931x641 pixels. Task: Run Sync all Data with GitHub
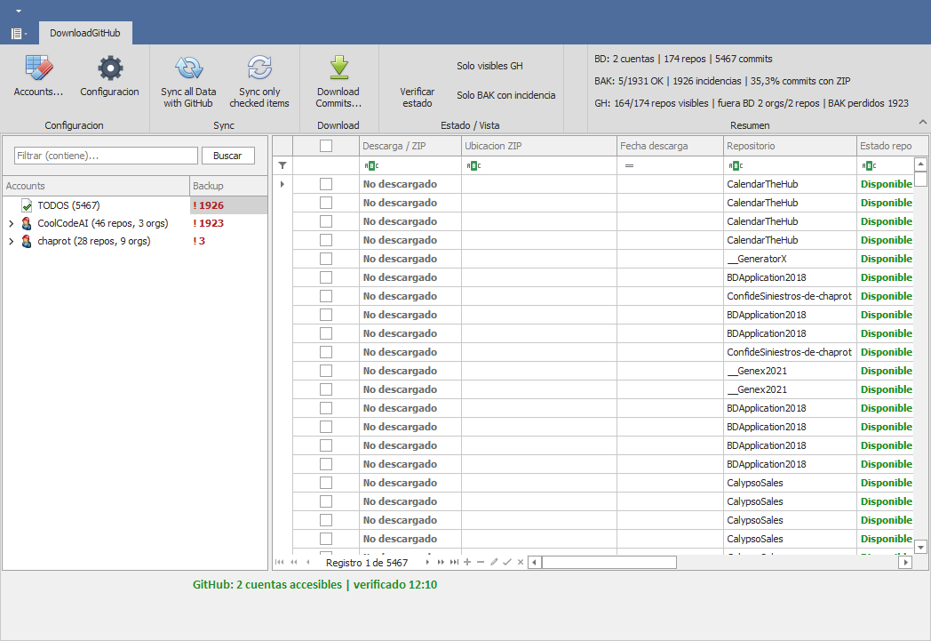click(x=188, y=82)
